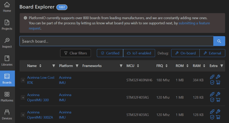Open the Libraries sidebar icon
229x123 pixels.
tap(7, 61)
